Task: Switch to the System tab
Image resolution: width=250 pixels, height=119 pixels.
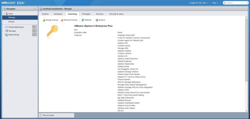Action: tap(45, 14)
